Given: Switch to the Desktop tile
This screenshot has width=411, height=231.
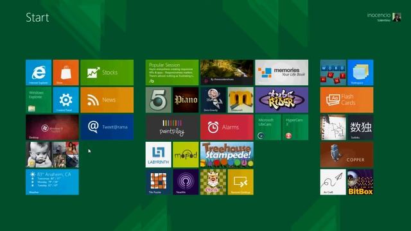Looking at the screenshot, I should coord(52,127).
